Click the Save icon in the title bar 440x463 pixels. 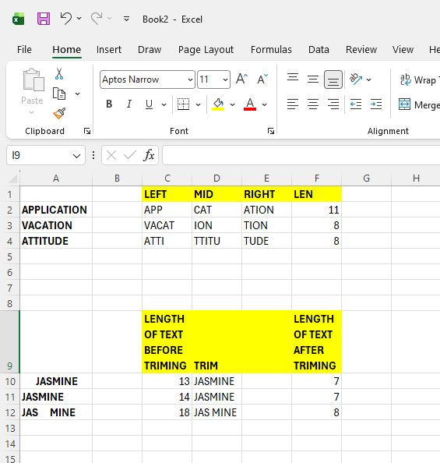[44, 19]
